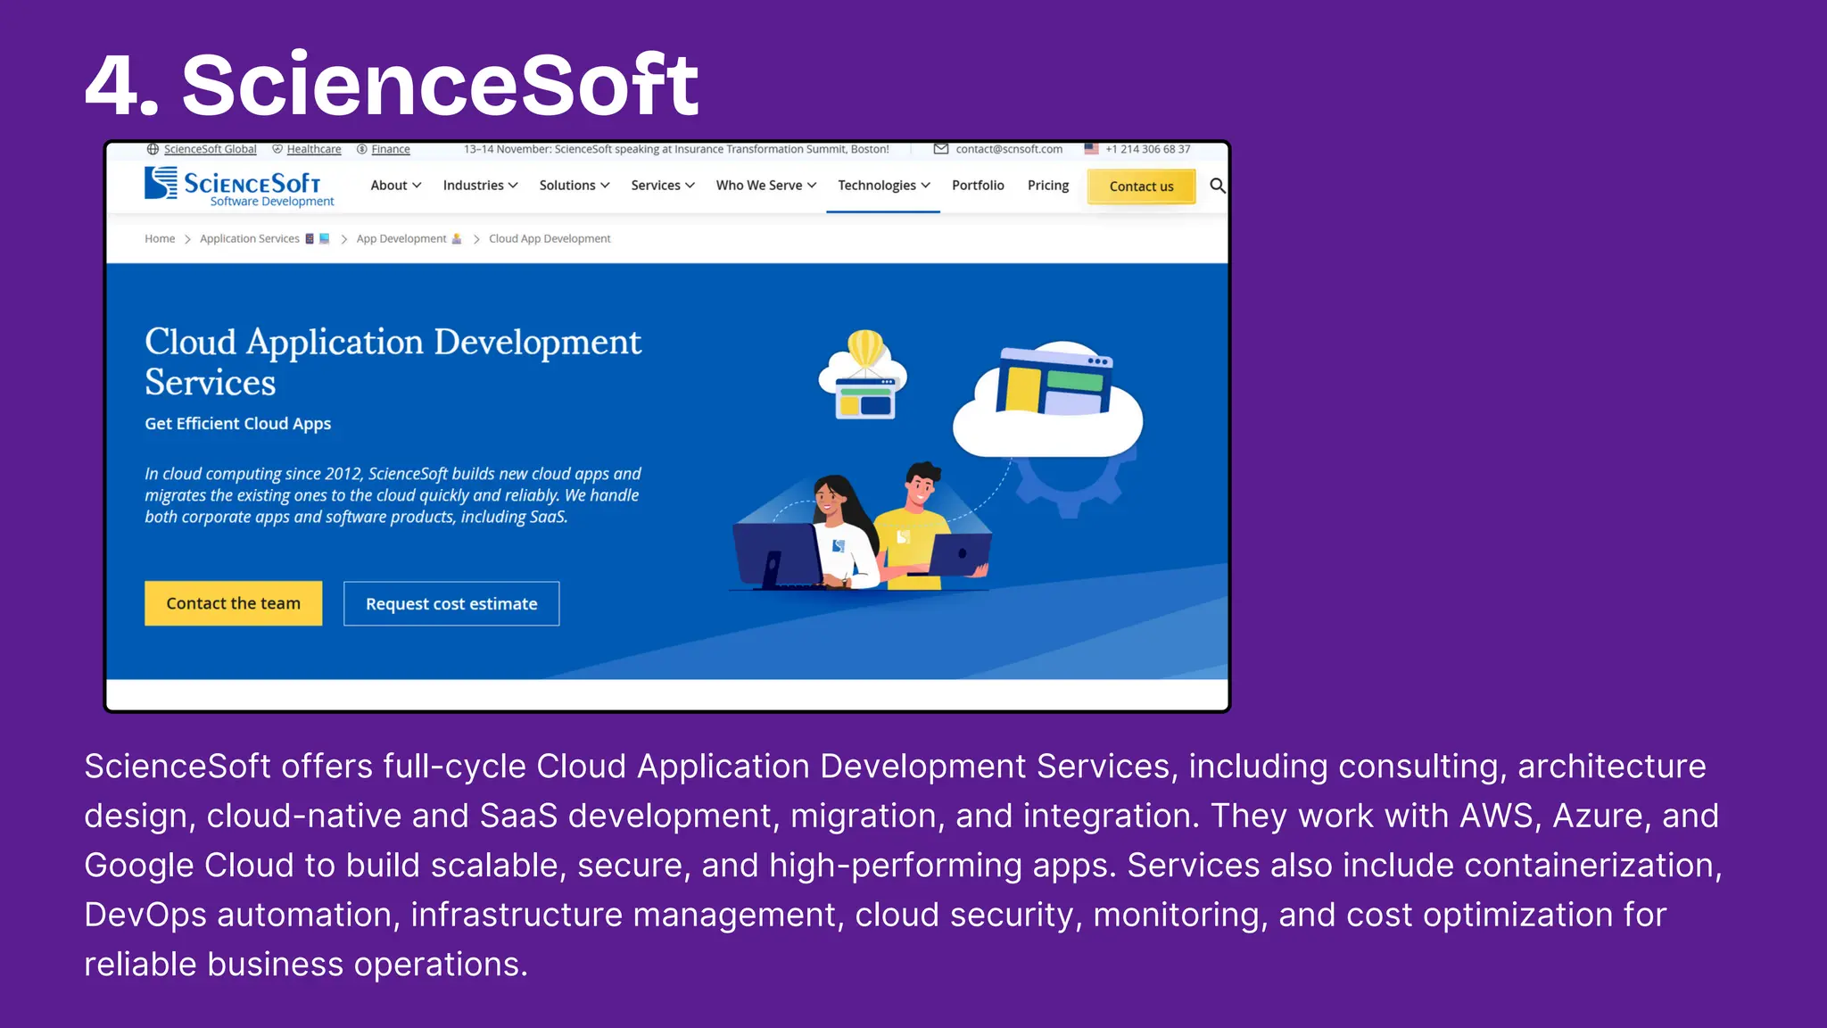The width and height of the screenshot is (1827, 1028).
Task: Click Contact the team button
Action: pos(233,603)
